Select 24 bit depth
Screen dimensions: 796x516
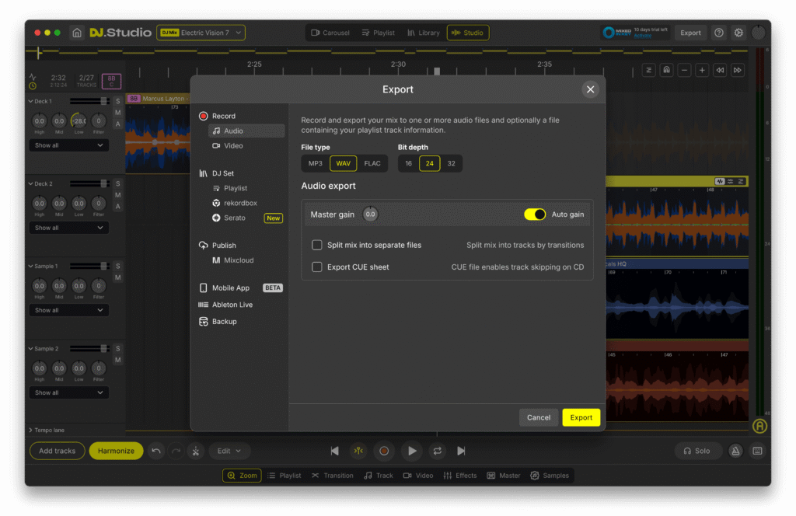point(429,163)
